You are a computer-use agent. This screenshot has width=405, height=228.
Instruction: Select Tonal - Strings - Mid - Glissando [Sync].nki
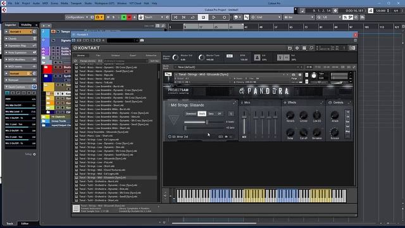tap(103, 177)
